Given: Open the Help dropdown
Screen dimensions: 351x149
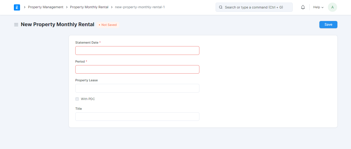Looking at the screenshot, I should coord(318,7).
